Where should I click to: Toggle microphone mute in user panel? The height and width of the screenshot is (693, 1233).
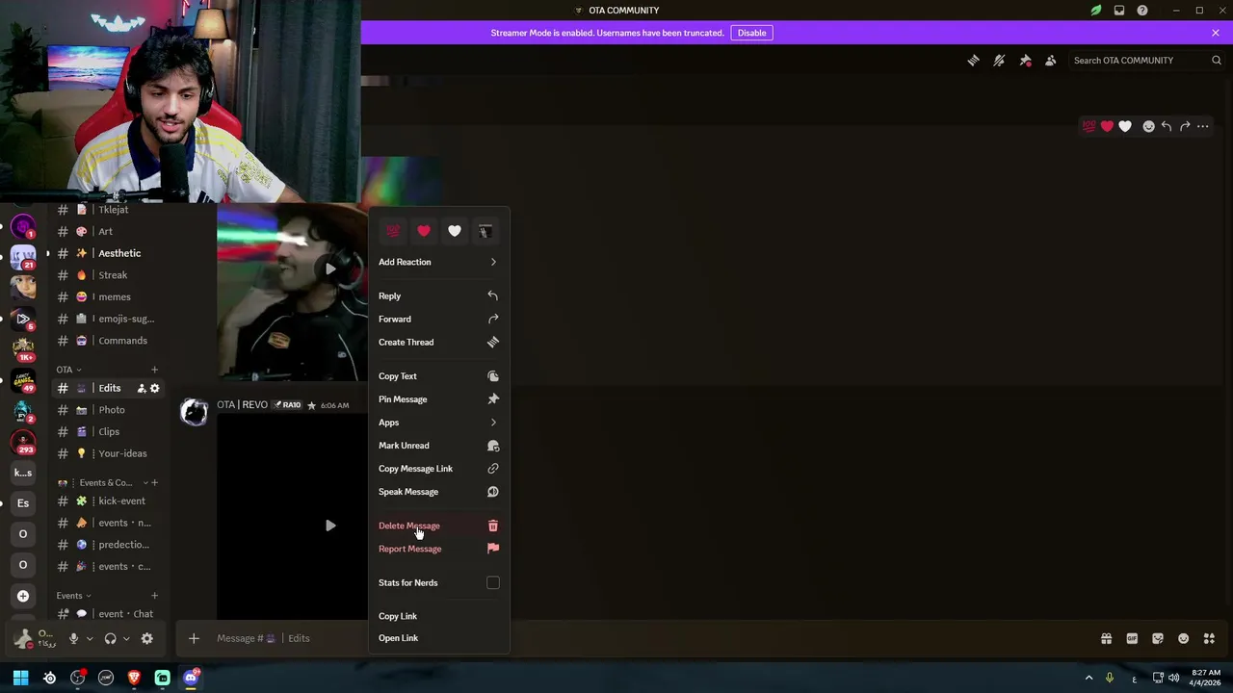click(x=73, y=638)
